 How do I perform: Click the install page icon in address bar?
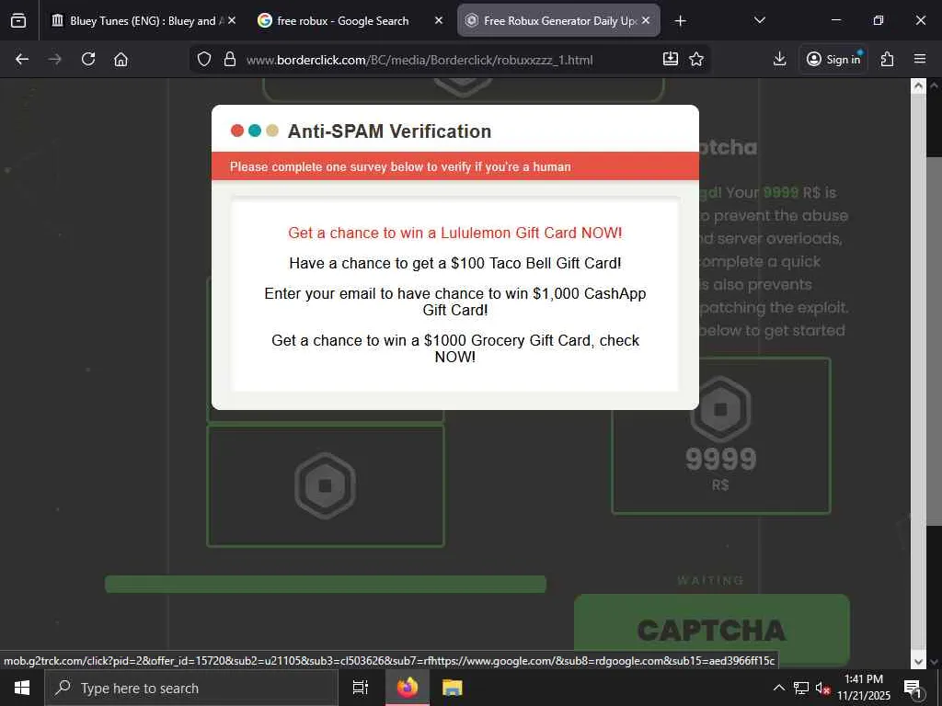[x=671, y=59]
